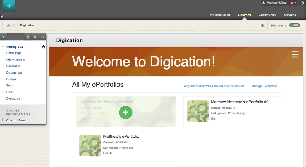Click the power logout icon
The width and height of the screenshot is (306, 167).
302,3
